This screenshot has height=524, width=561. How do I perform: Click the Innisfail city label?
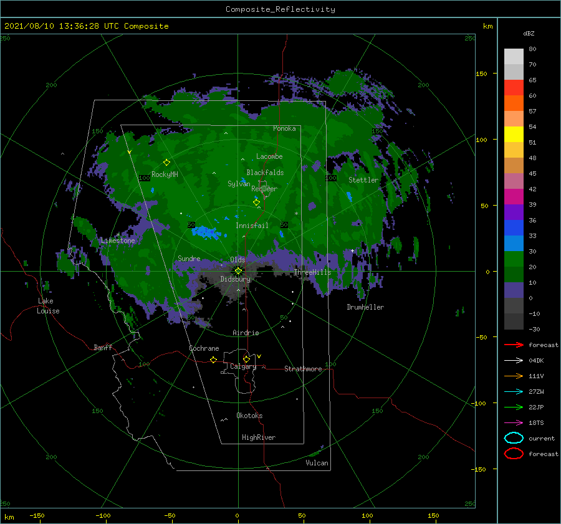(252, 226)
